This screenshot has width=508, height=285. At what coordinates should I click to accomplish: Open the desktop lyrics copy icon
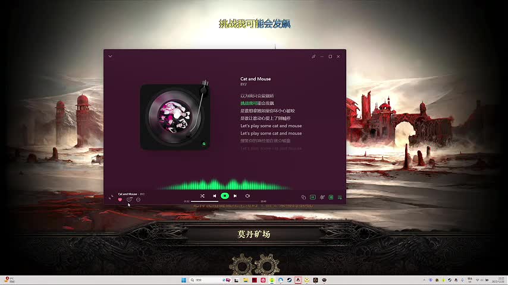click(x=303, y=197)
